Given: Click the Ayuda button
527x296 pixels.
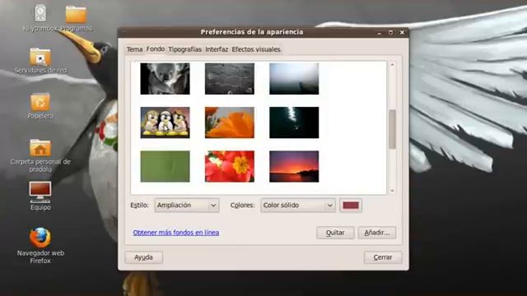Looking at the screenshot, I should coord(143,257).
